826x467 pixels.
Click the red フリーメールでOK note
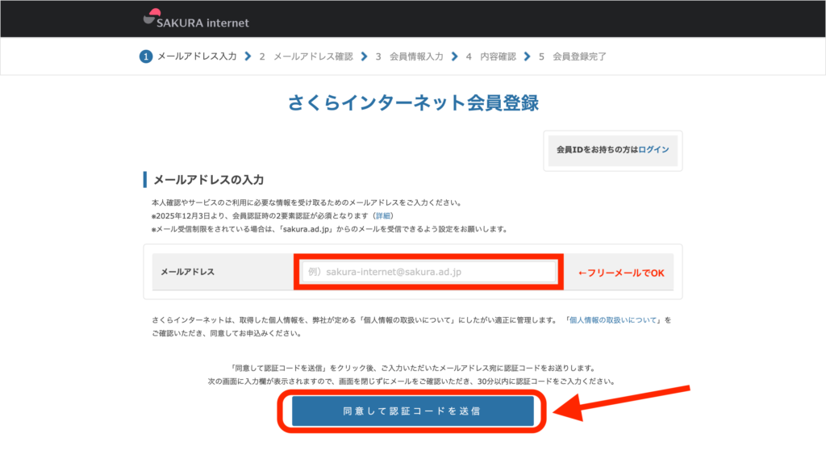point(621,273)
